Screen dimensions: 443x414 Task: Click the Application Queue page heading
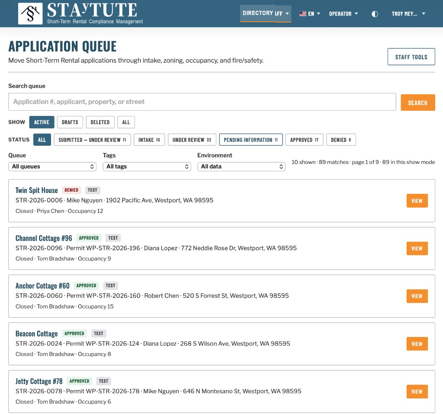point(62,46)
